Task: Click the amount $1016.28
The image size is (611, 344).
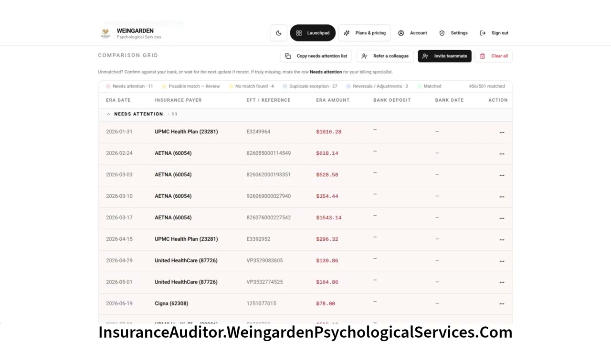Action: pos(328,131)
